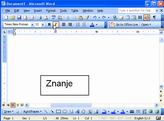164x121 pixels.
Task: Paste from clipboard icon
Action: pyautogui.click(x=81, y=17)
